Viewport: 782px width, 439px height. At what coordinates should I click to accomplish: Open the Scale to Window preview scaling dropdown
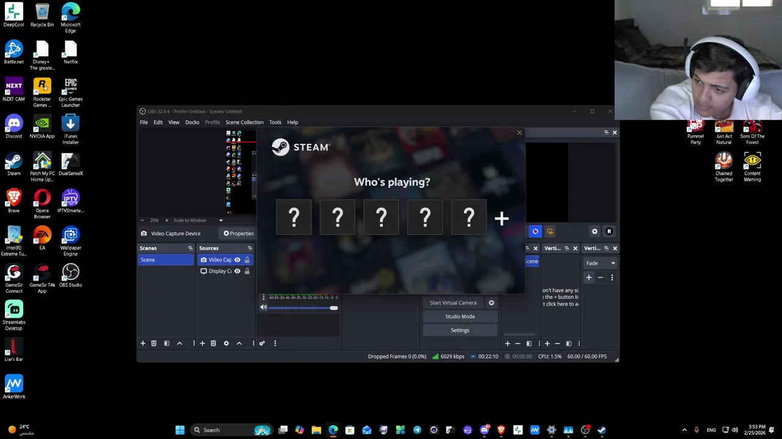click(199, 220)
